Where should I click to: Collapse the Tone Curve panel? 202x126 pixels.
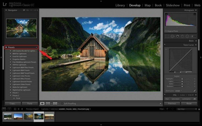tap(196, 45)
